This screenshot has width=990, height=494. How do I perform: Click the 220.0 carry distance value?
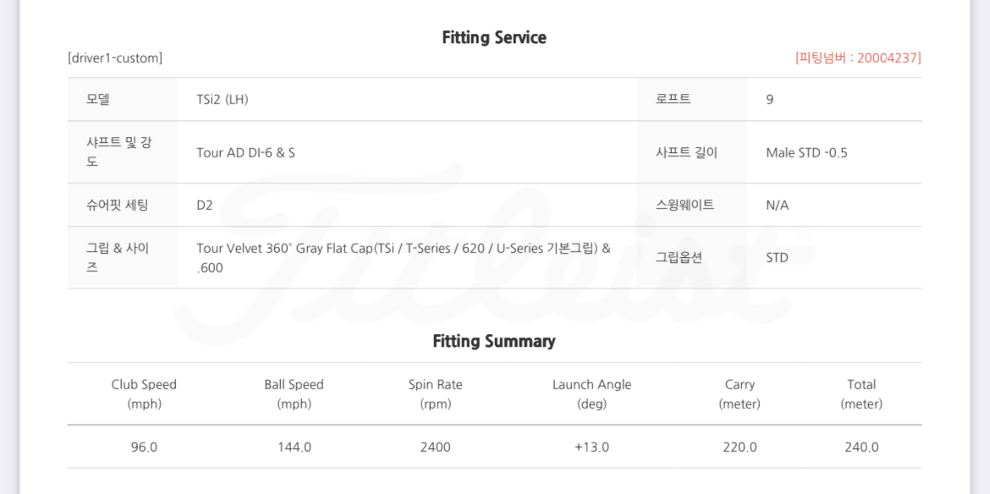point(740,447)
